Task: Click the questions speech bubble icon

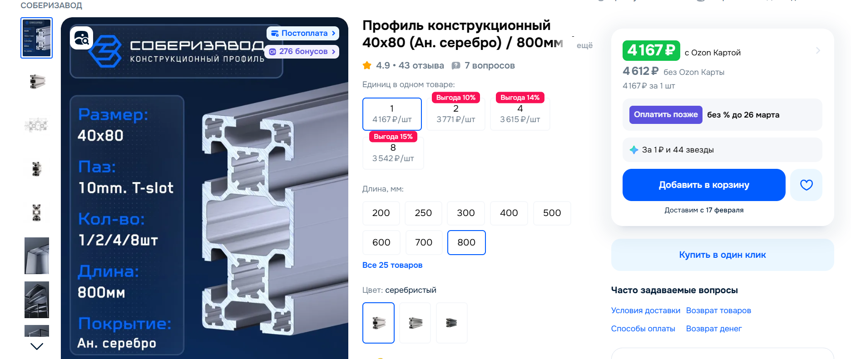Action: click(456, 66)
